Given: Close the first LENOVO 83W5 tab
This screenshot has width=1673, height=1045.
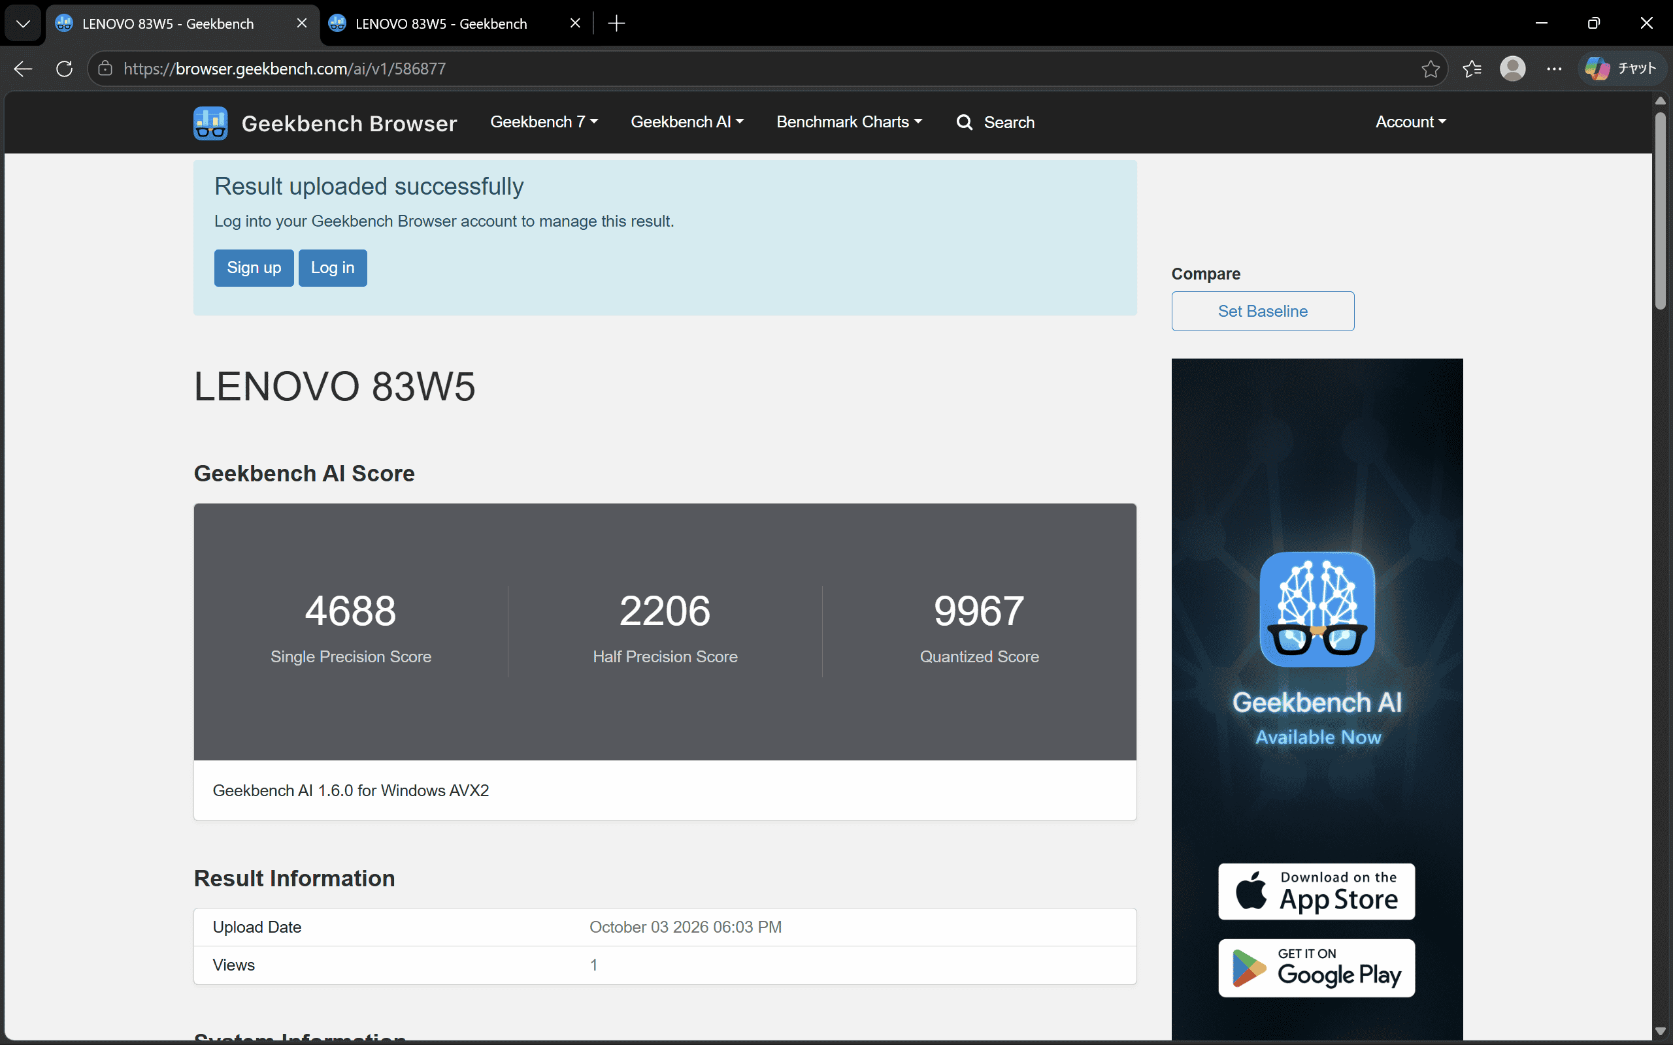Looking at the screenshot, I should tap(301, 24).
